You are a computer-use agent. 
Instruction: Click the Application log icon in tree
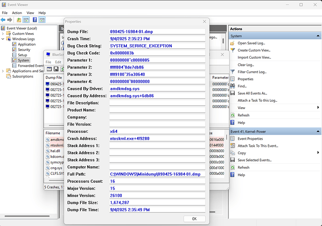pyautogui.click(x=14, y=44)
